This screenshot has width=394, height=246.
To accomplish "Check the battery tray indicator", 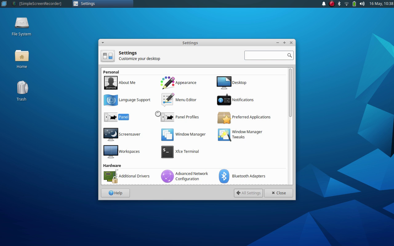I will coord(354,4).
